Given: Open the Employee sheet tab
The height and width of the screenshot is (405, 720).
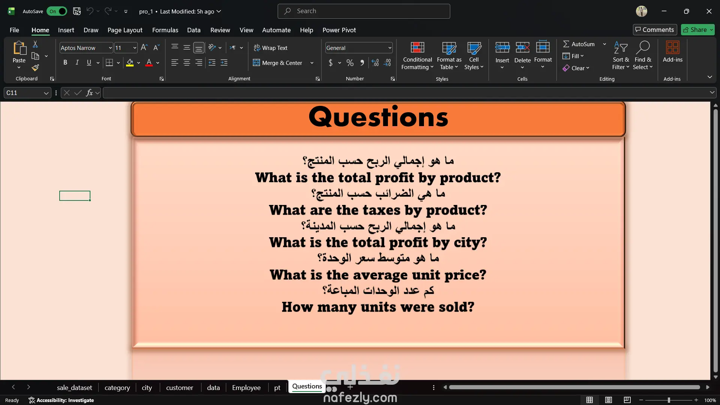Looking at the screenshot, I should pos(246,388).
